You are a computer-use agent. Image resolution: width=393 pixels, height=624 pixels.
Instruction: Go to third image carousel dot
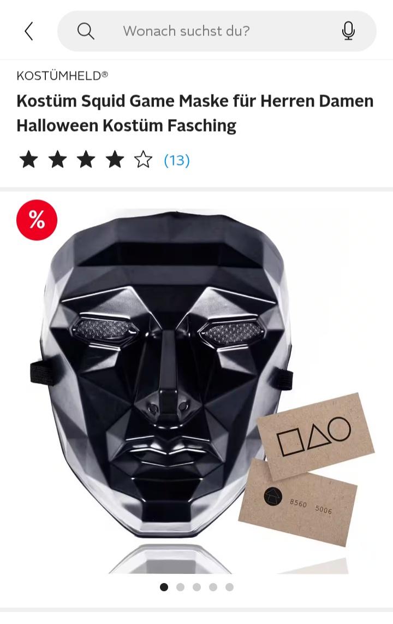pyautogui.click(x=196, y=587)
